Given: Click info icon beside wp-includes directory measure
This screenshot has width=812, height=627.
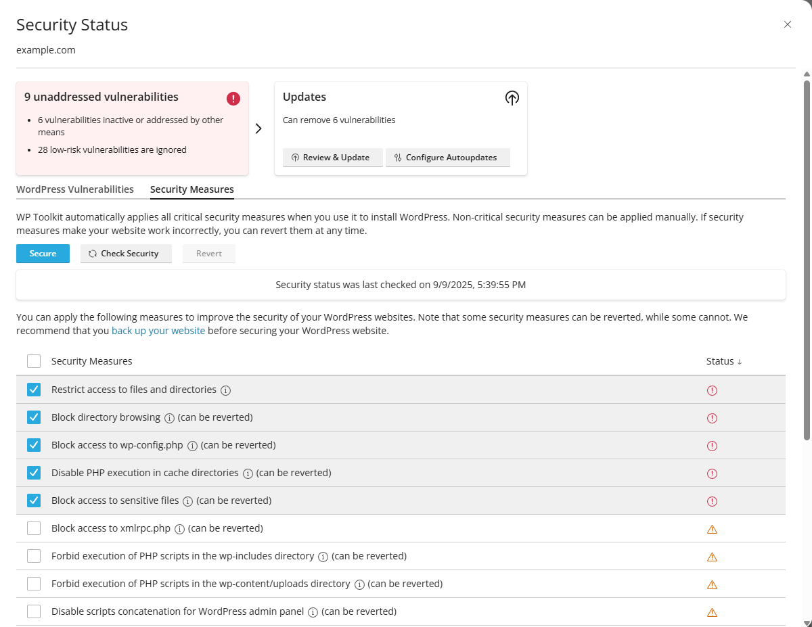Looking at the screenshot, I should tap(323, 557).
